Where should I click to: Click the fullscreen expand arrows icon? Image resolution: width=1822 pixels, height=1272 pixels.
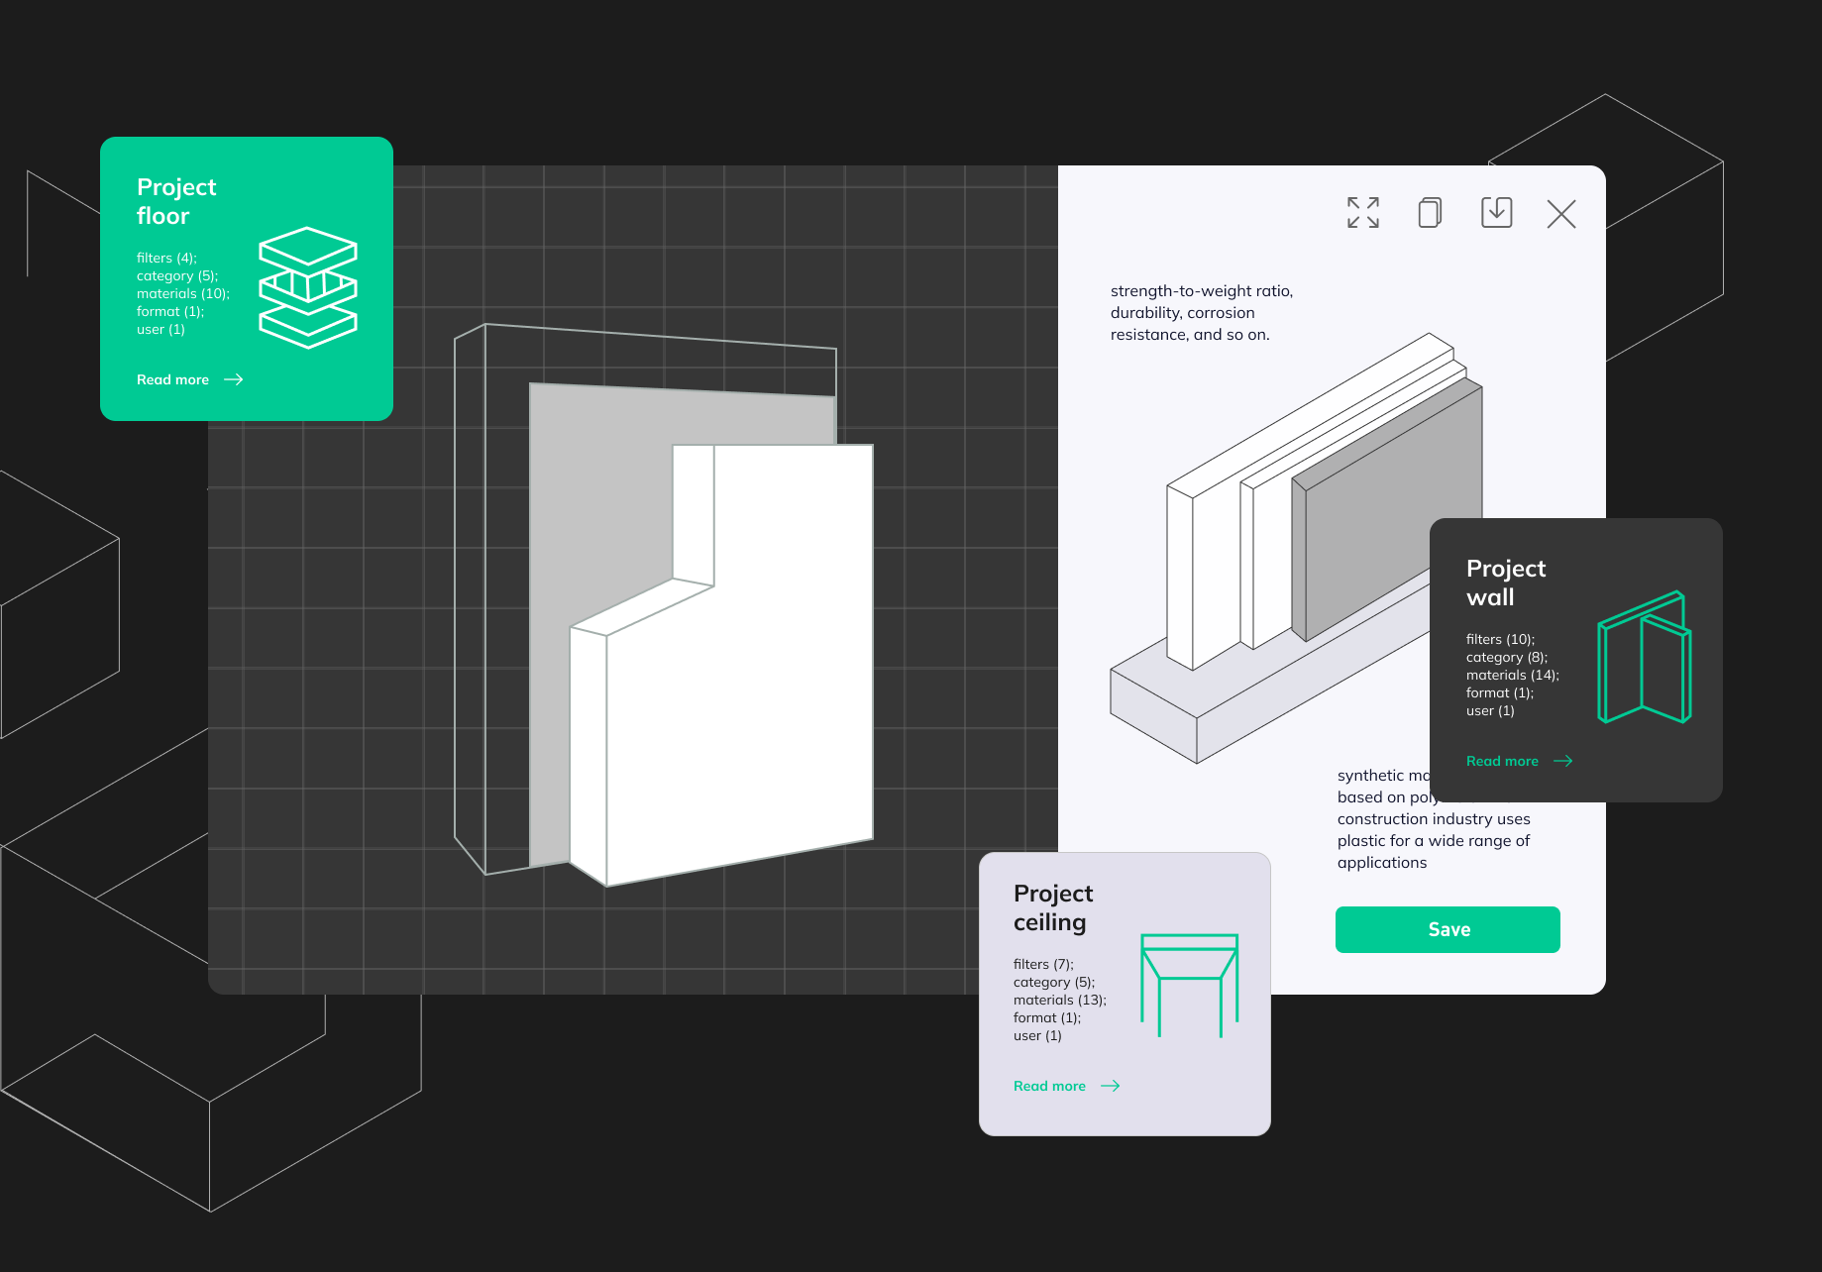[x=1362, y=213]
